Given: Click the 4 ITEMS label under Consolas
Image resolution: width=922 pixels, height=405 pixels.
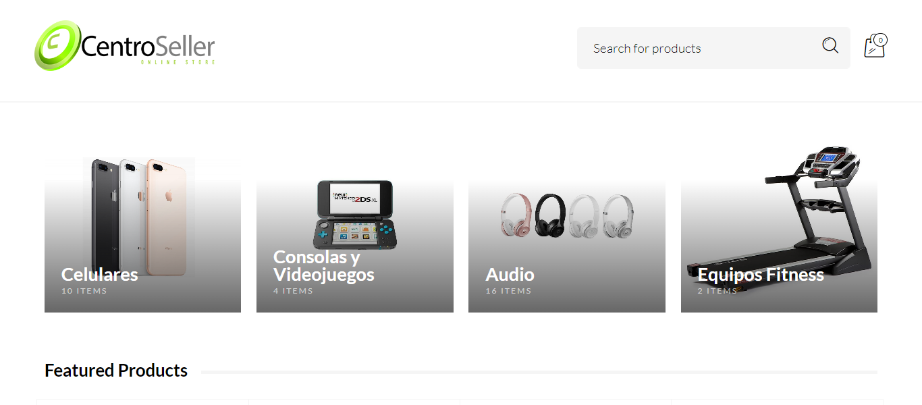Looking at the screenshot, I should pyautogui.click(x=293, y=291).
